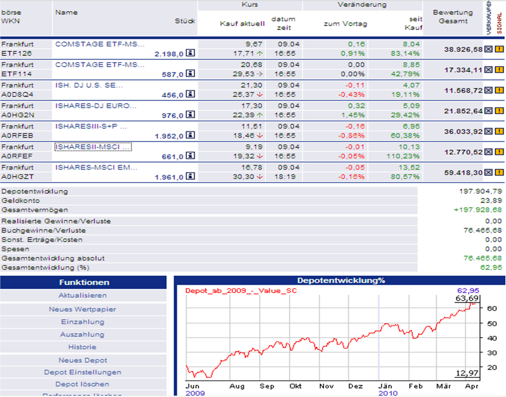This screenshot has width=506, height=397.
Task: Click sell icon next to 11.568,72
Action: [x=488, y=90]
